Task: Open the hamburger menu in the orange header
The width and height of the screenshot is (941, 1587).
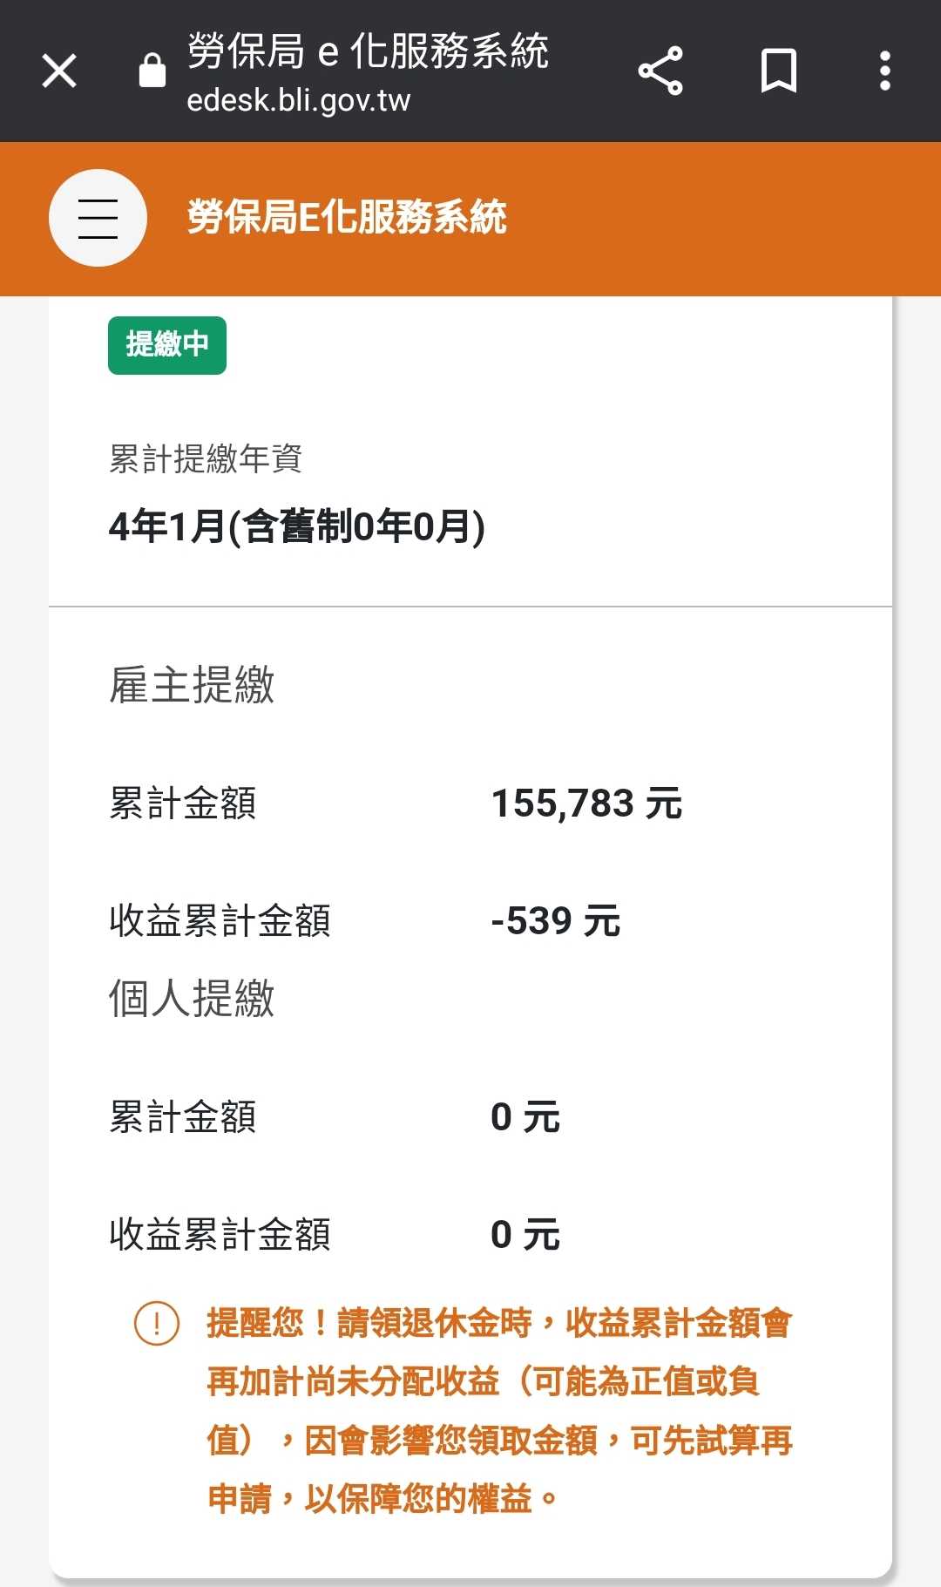Action: point(97,217)
